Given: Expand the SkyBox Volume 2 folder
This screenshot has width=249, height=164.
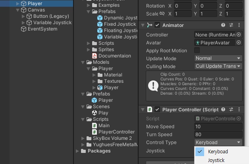Looking at the screenshot, I should (83, 138).
